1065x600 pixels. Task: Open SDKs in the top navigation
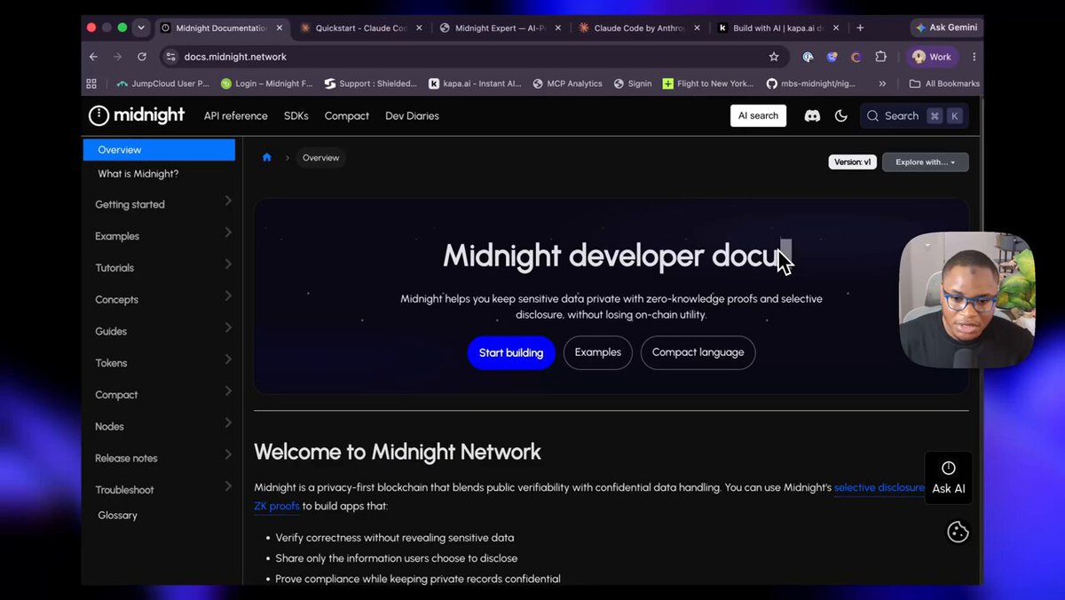296,115
